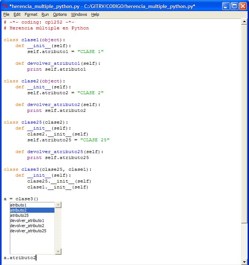Click editor scrollbar down arrow
This screenshot has width=249, height=265.
(244, 262)
